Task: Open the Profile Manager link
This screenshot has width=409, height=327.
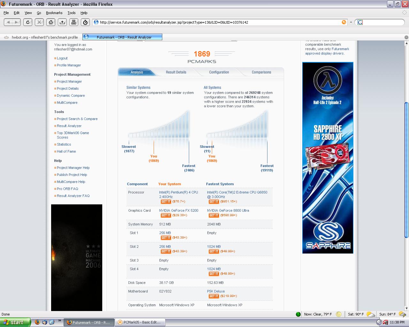Action: (69, 65)
